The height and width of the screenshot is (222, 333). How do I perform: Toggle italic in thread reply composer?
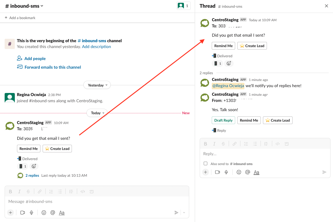point(214,144)
